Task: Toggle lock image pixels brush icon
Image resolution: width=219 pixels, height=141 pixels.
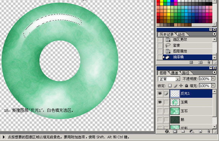Action: coord(176,86)
